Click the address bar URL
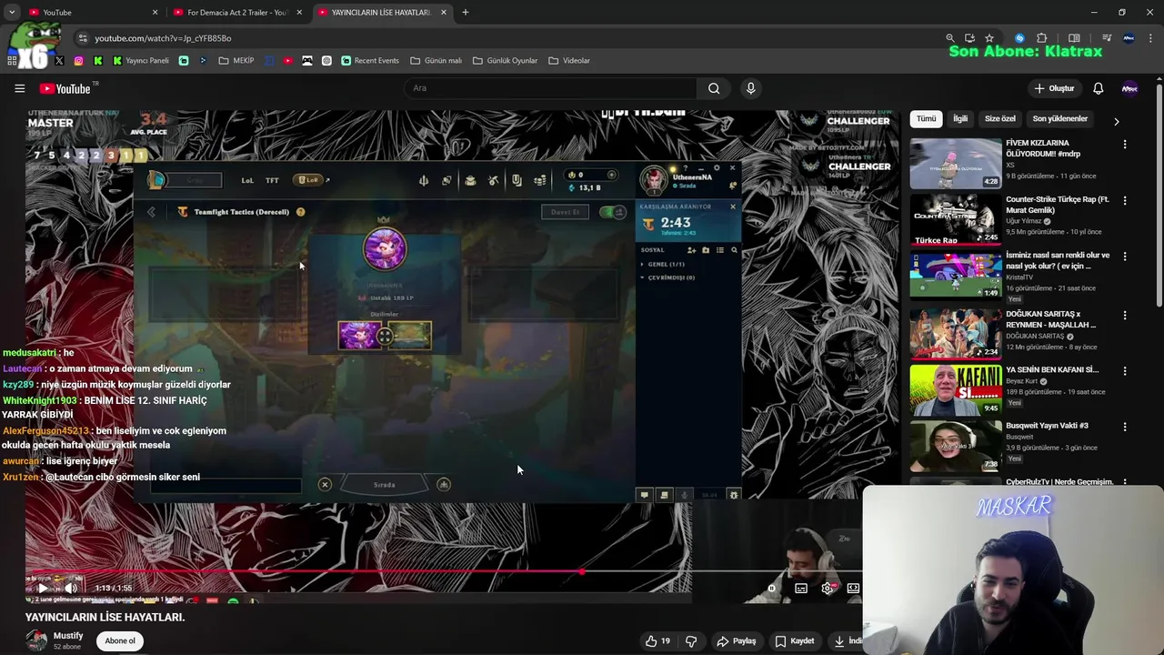Viewport: 1164px width, 655px height. pos(163,38)
